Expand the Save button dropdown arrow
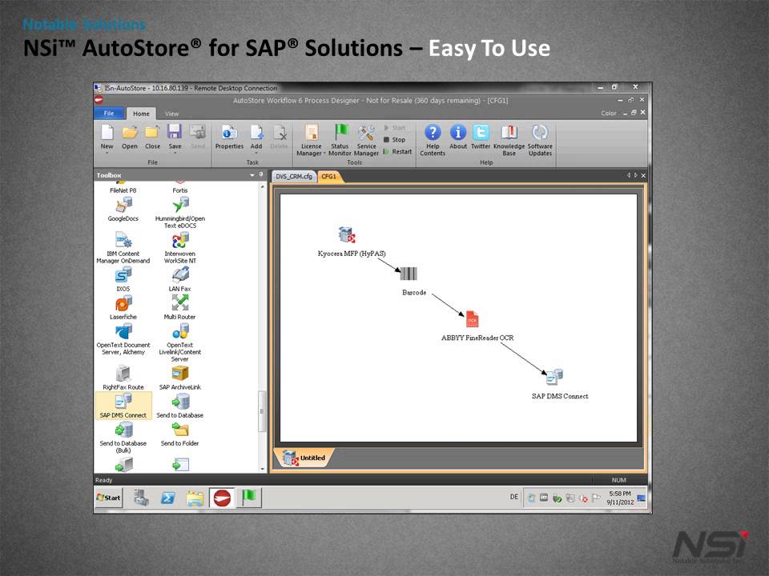Viewport: 769px width, 576px height. click(175, 153)
